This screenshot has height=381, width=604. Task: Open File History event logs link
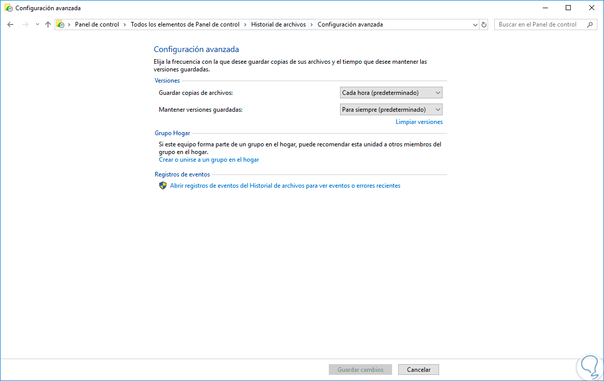click(285, 186)
